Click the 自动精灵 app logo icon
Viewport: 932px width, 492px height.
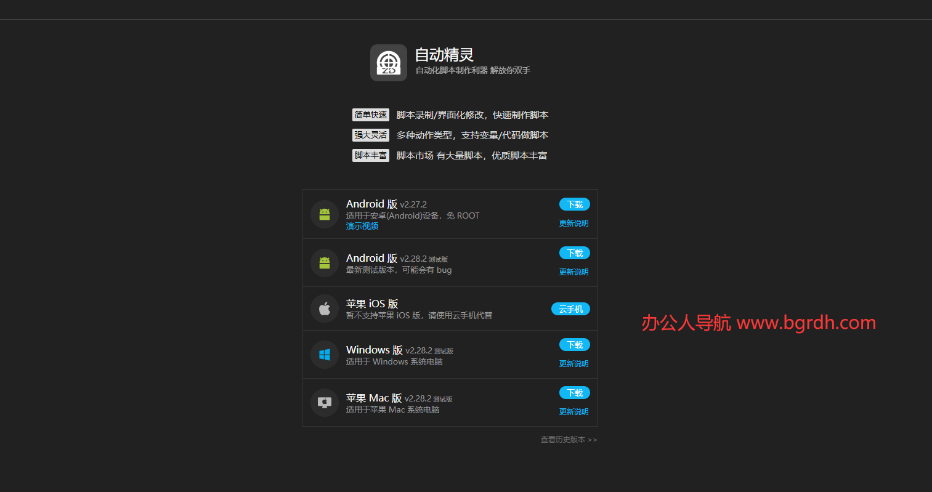[388, 63]
